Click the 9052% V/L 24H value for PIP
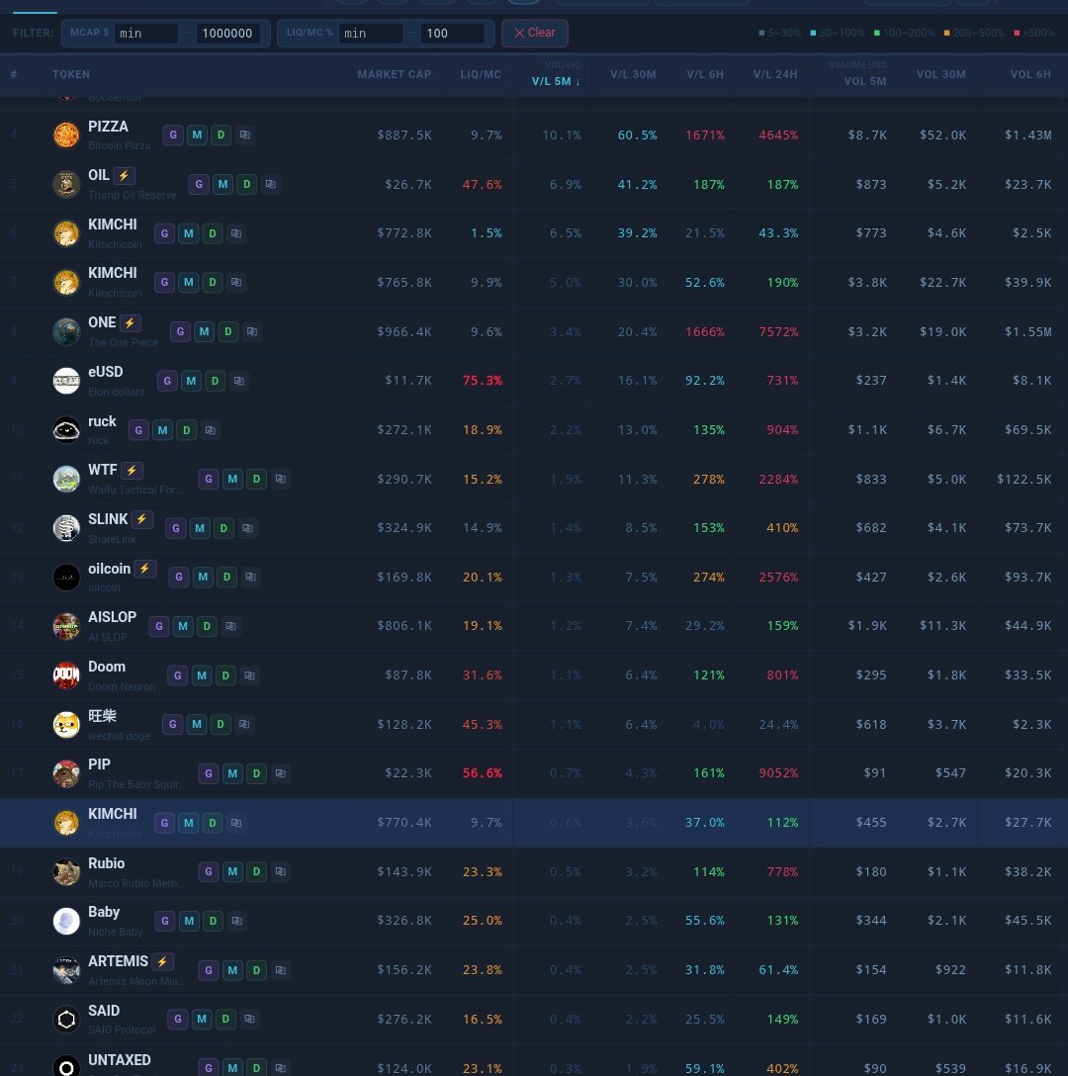 (778, 773)
